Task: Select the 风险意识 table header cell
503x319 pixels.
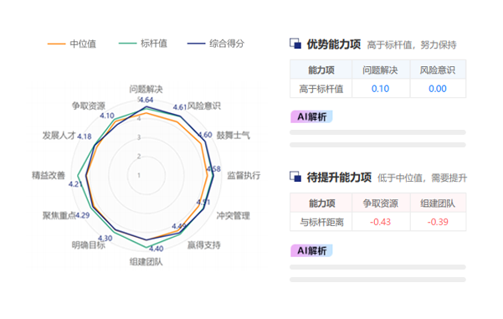Action: (x=438, y=69)
